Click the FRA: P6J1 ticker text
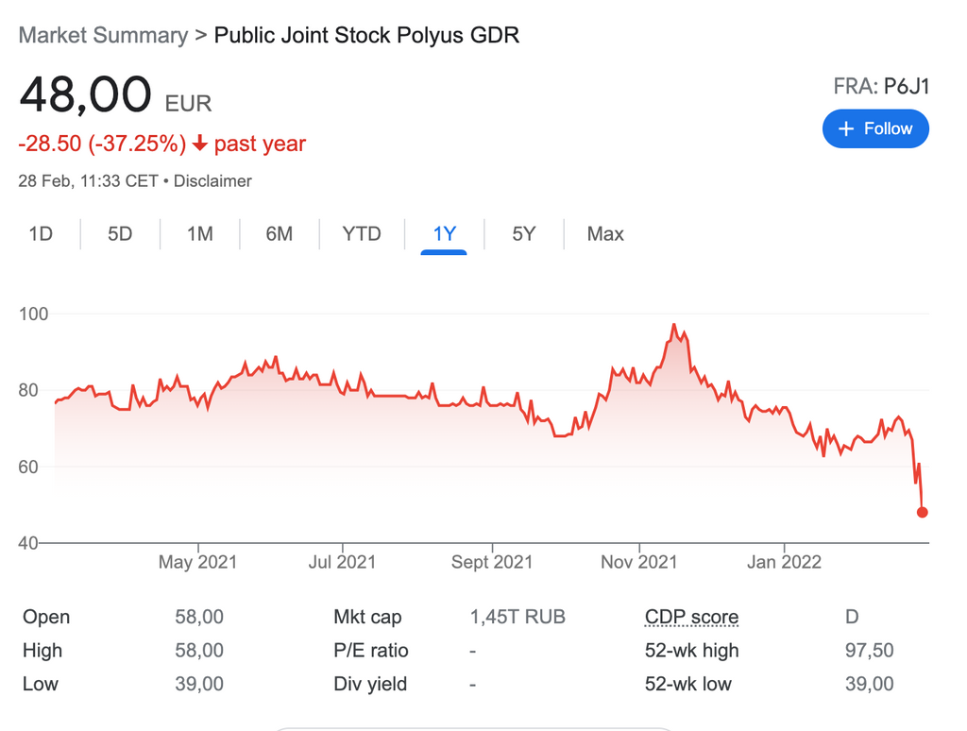 881,86
